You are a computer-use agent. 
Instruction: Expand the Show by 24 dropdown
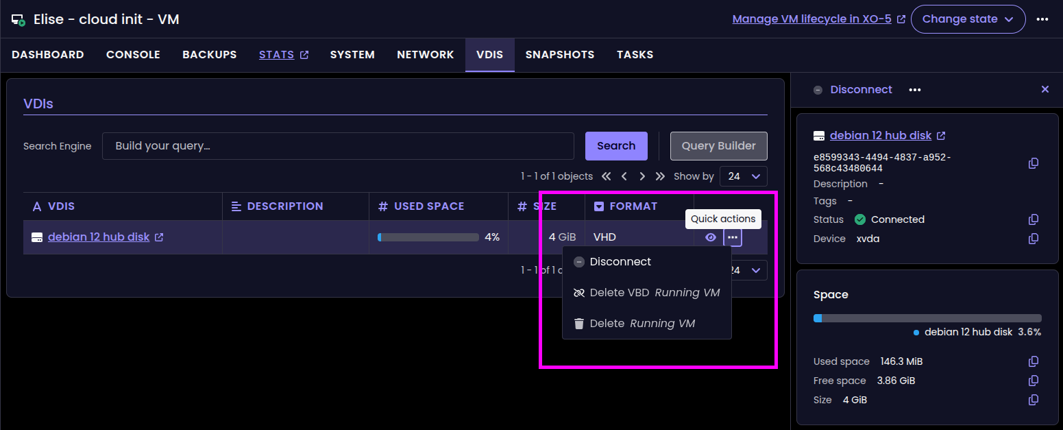(x=744, y=176)
